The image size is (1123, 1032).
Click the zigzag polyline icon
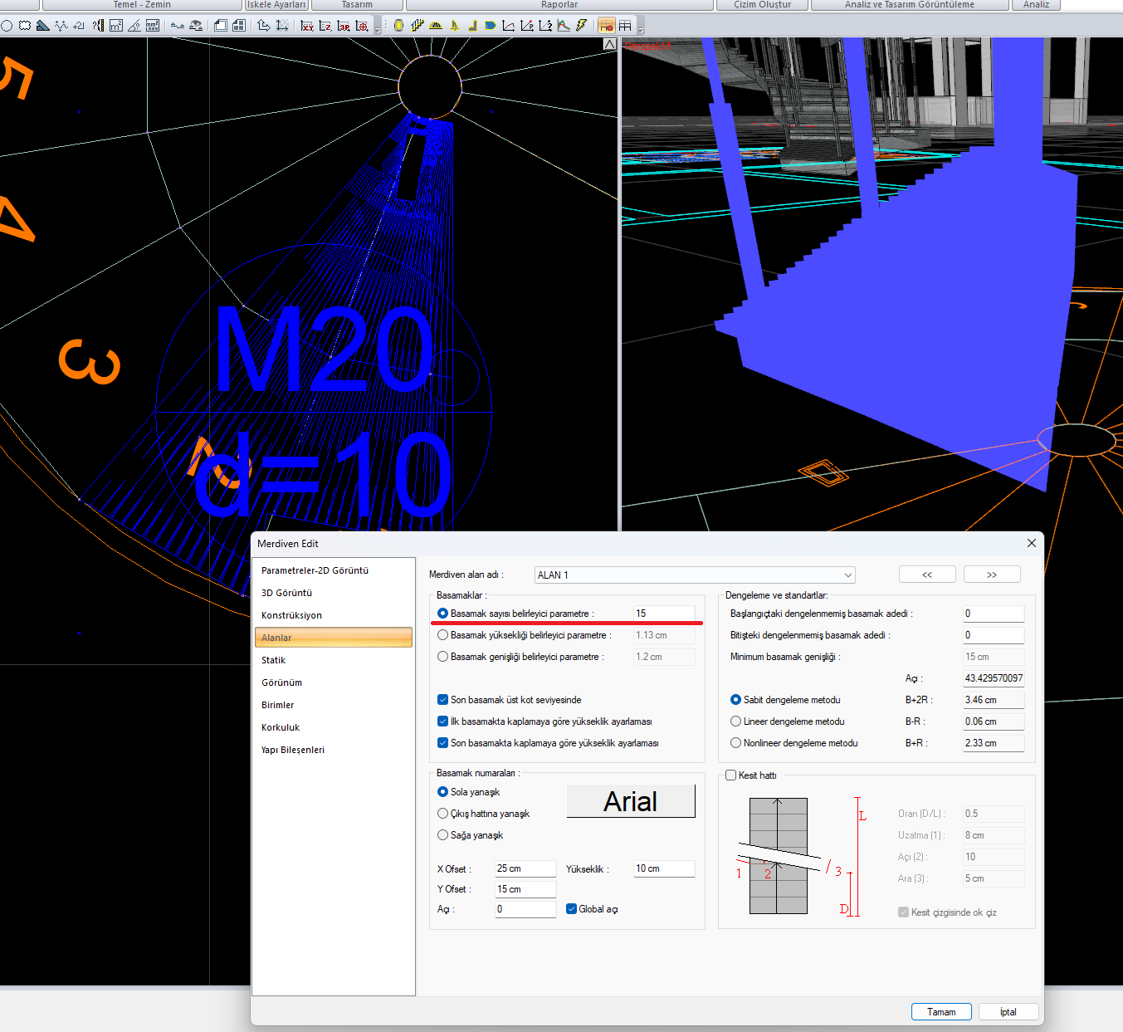61,26
